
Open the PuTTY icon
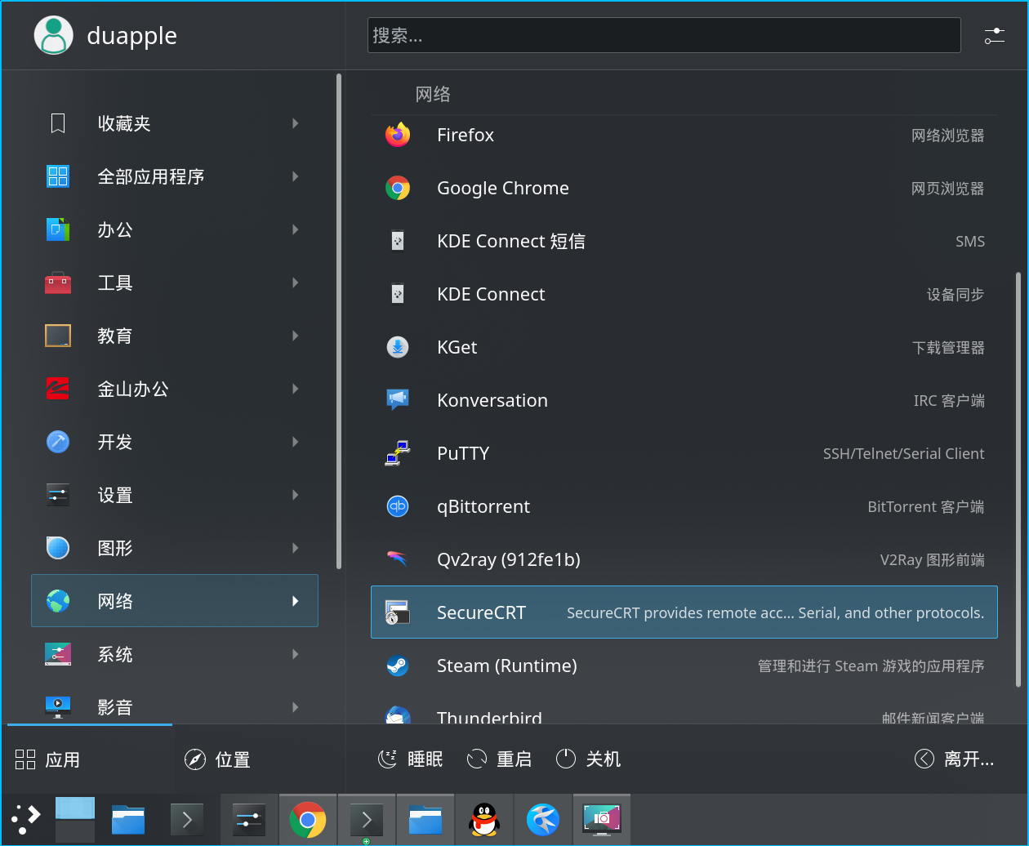(x=398, y=453)
